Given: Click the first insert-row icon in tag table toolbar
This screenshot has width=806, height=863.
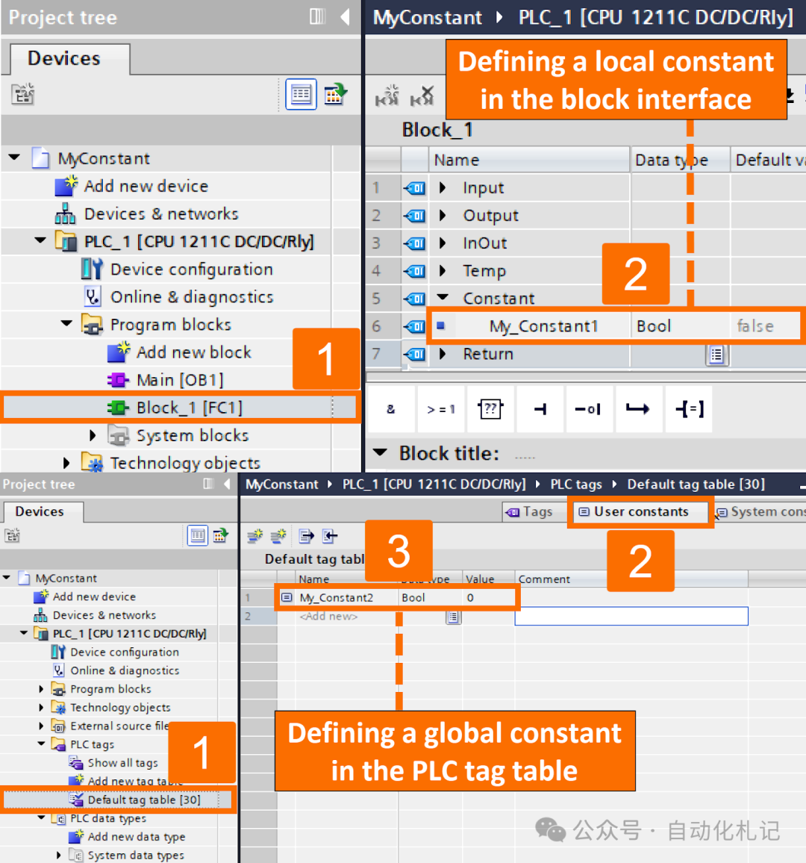Looking at the screenshot, I should point(255,535).
